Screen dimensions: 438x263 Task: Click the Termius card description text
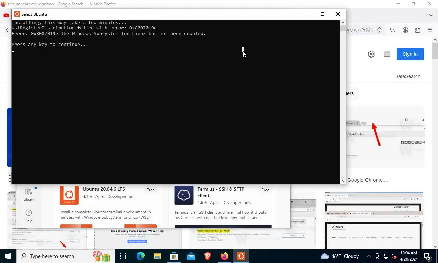220,215
